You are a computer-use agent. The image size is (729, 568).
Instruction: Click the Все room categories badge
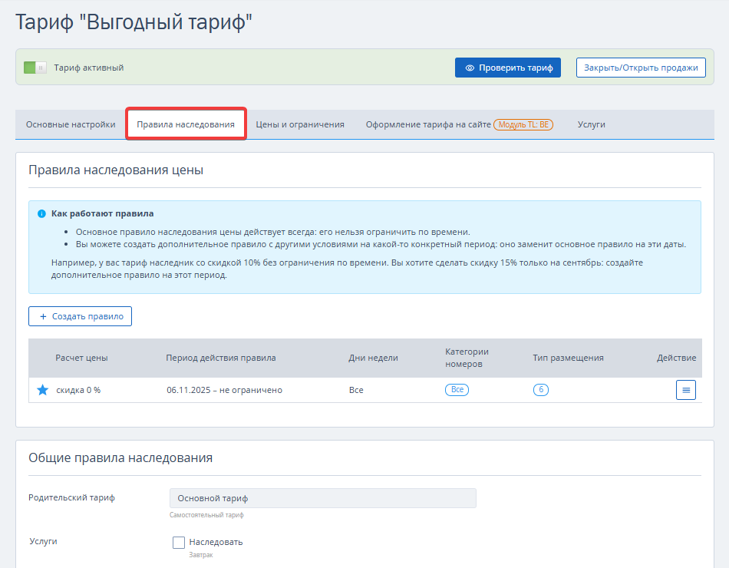[x=457, y=390]
